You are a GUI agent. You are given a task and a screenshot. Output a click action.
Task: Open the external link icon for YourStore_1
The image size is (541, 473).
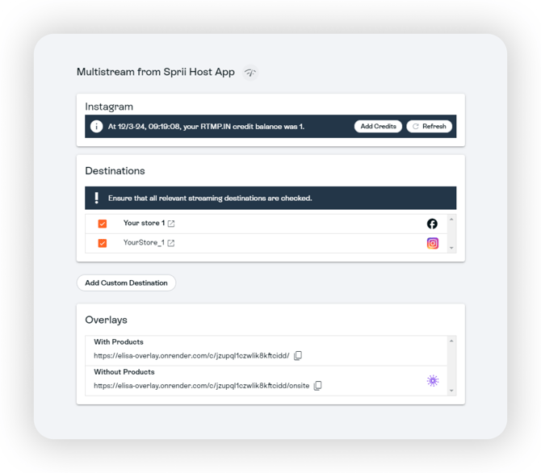pyautogui.click(x=170, y=243)
